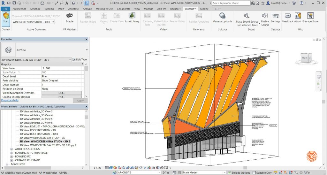Expand the 12mm Circle tree node
The image size is (327, 175).
tap(7, 164)
